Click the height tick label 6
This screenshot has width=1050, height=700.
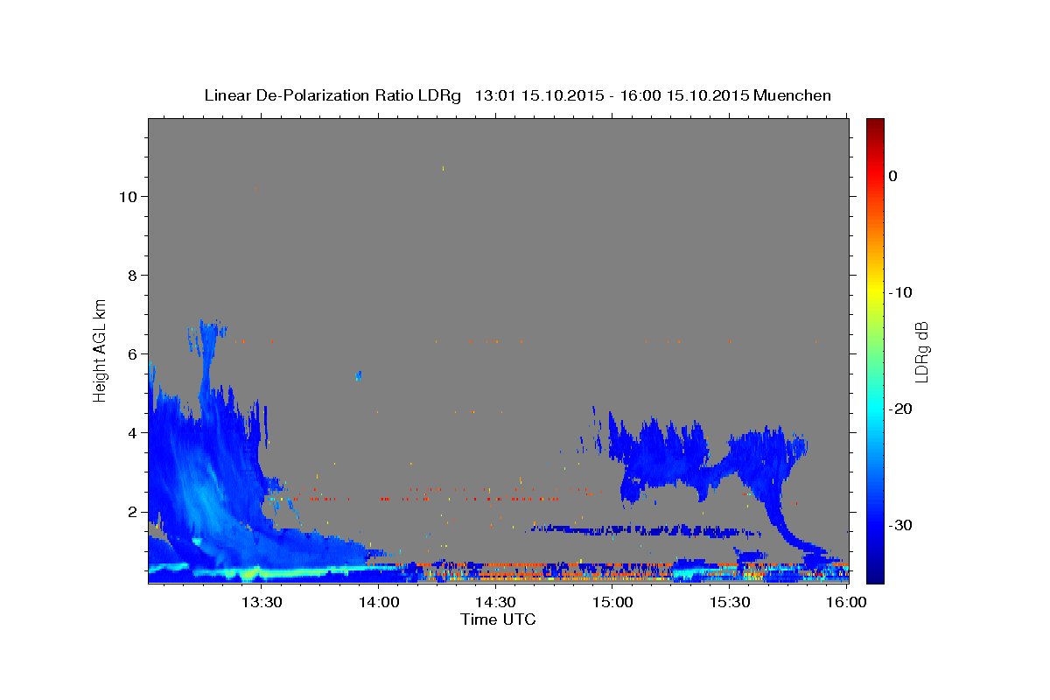130,353
